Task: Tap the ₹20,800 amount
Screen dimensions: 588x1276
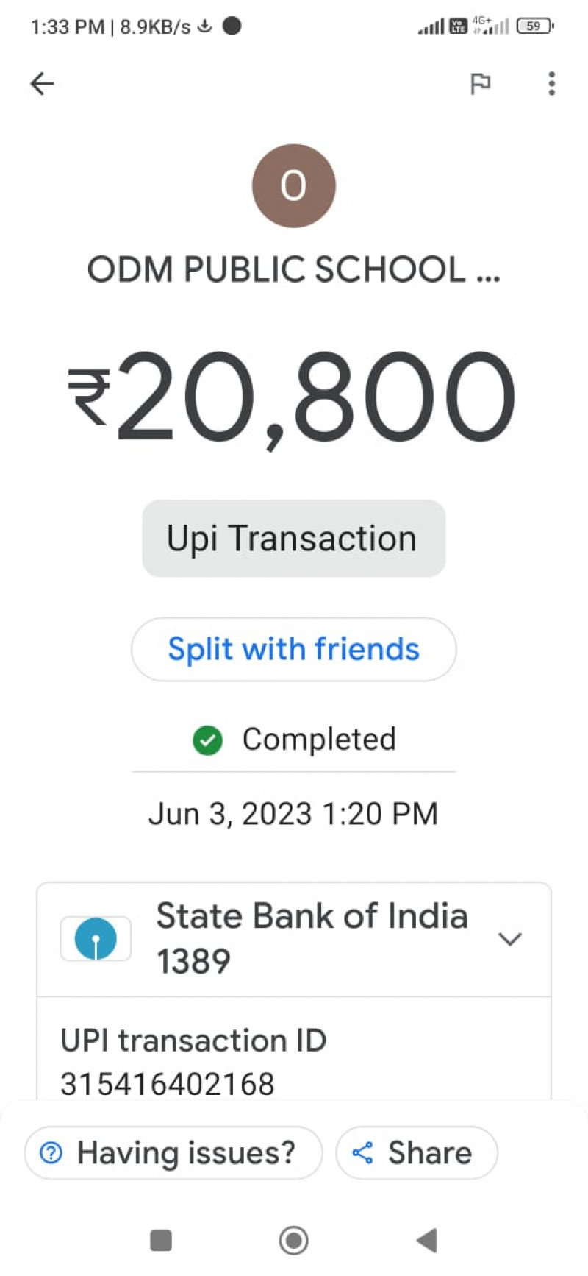Action: (294, 397)
